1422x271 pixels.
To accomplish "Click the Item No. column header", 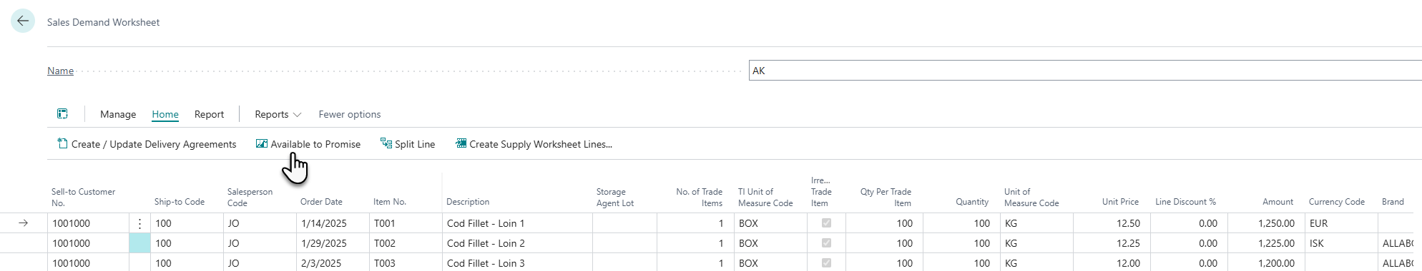I will [390, 202].
